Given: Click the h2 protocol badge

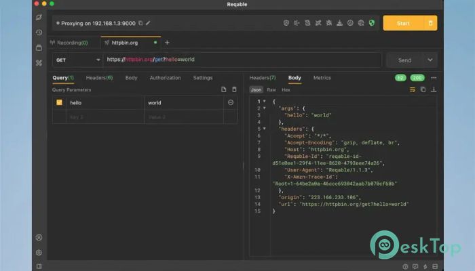Looking at the screenshot, I should click(400, 78).
